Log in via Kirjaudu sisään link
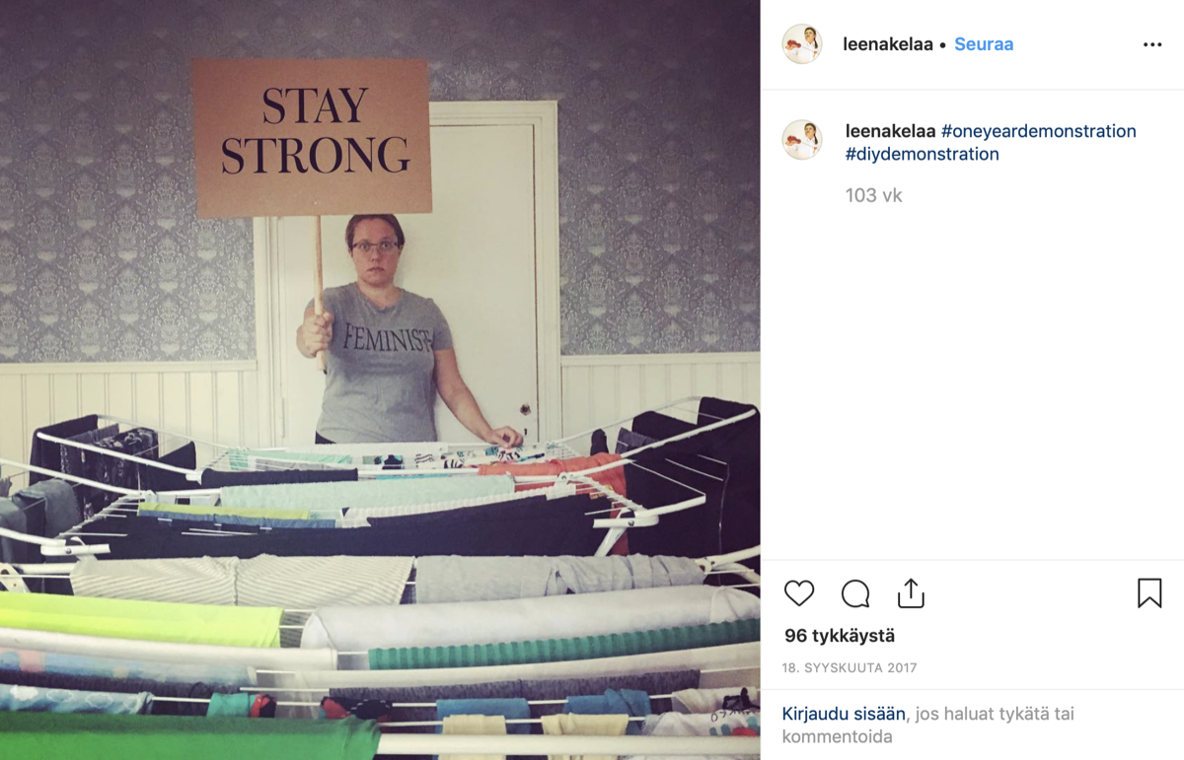This screenshot has width=1184, height=760. click(844, 713)
